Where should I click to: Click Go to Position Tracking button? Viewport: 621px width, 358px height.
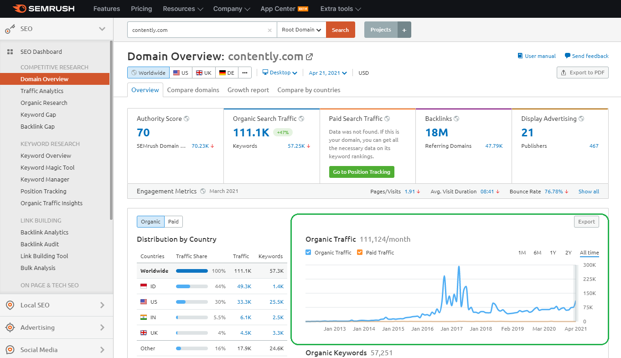(x=362, y=172)
